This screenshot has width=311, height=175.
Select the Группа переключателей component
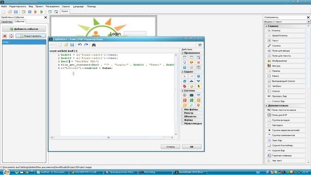[285, 130]
